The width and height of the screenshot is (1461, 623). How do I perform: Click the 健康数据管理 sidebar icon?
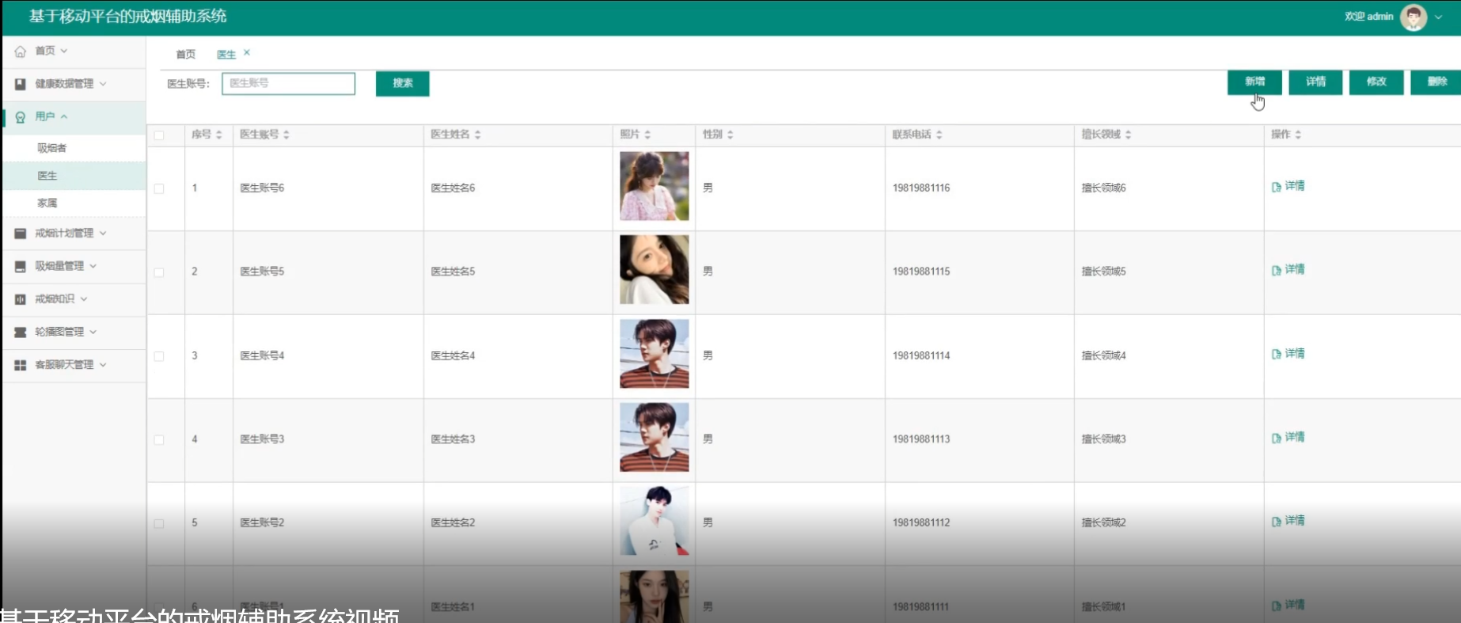pos(21,84)
